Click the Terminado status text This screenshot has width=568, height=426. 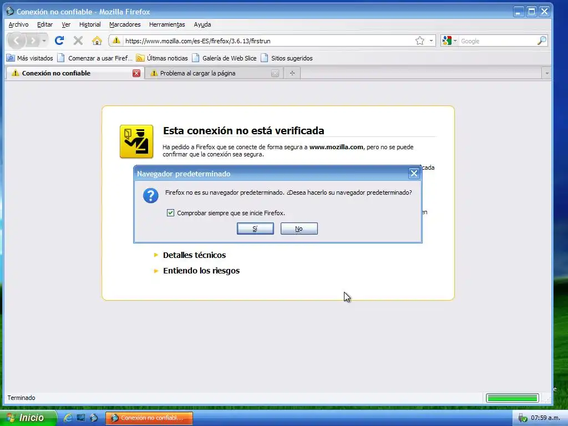point(22,398)
